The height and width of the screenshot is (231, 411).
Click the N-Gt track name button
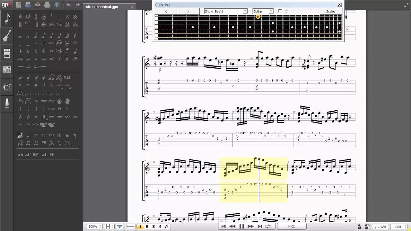tap(291, 227)
